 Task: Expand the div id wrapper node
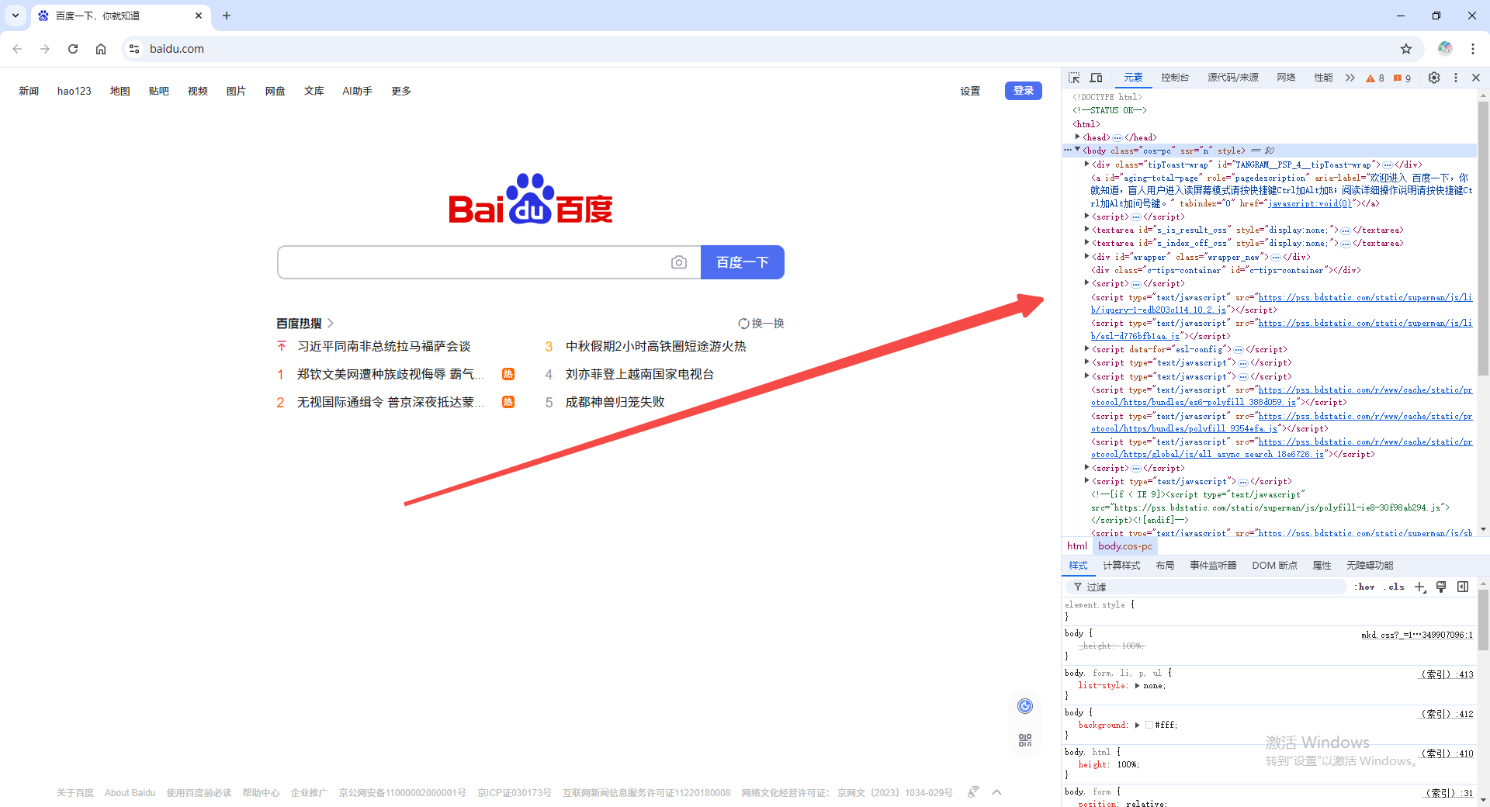pyautogui.click(x=1086, y=256)
